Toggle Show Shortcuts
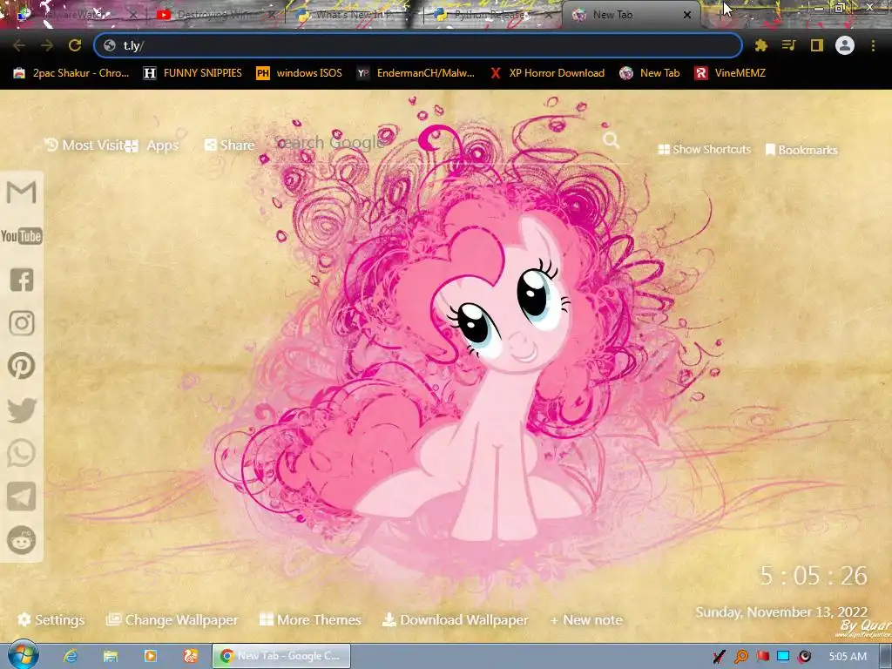The image size is (892, 669). pyautogui.click(x=704, y=149)
